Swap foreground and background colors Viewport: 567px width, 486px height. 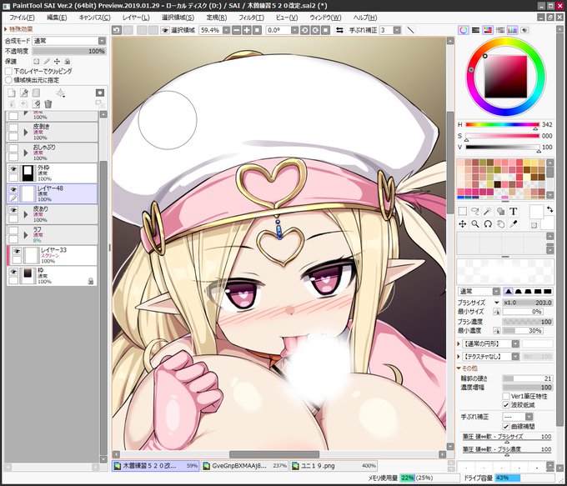(549, 209)
